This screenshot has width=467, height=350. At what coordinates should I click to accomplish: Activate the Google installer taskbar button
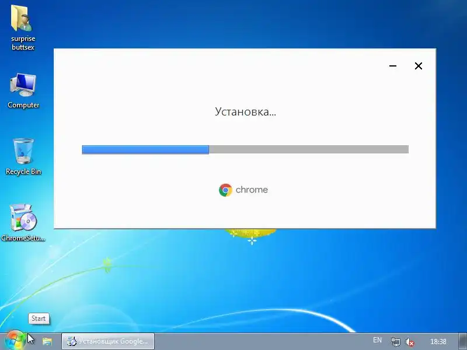(x=108, y=341)
